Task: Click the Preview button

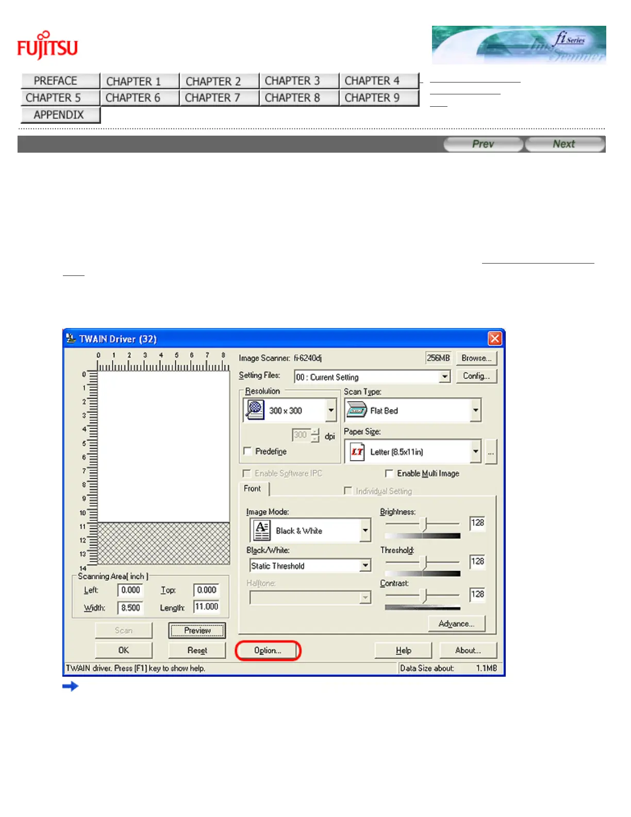Action: 197,630
